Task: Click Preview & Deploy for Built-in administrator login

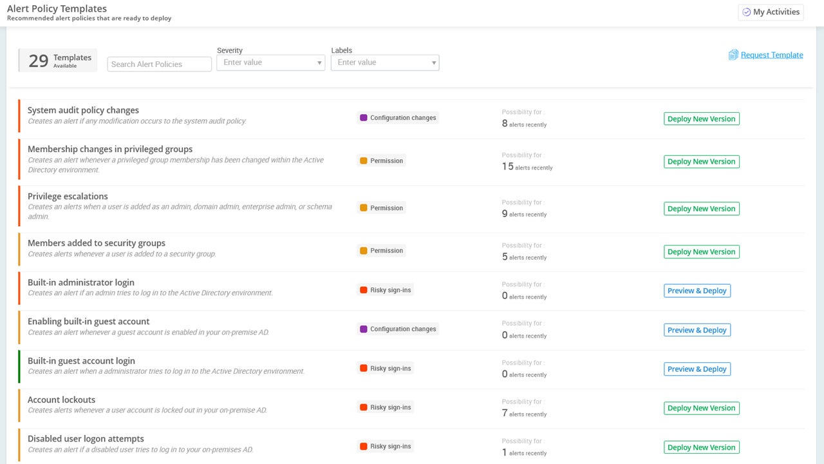Action: coord(697,290)
